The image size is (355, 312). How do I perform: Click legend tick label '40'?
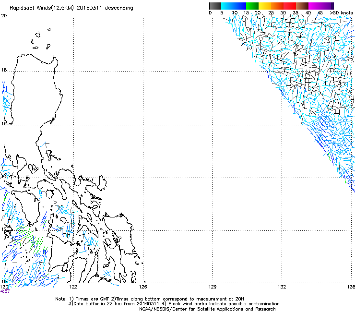pos(308,13)
